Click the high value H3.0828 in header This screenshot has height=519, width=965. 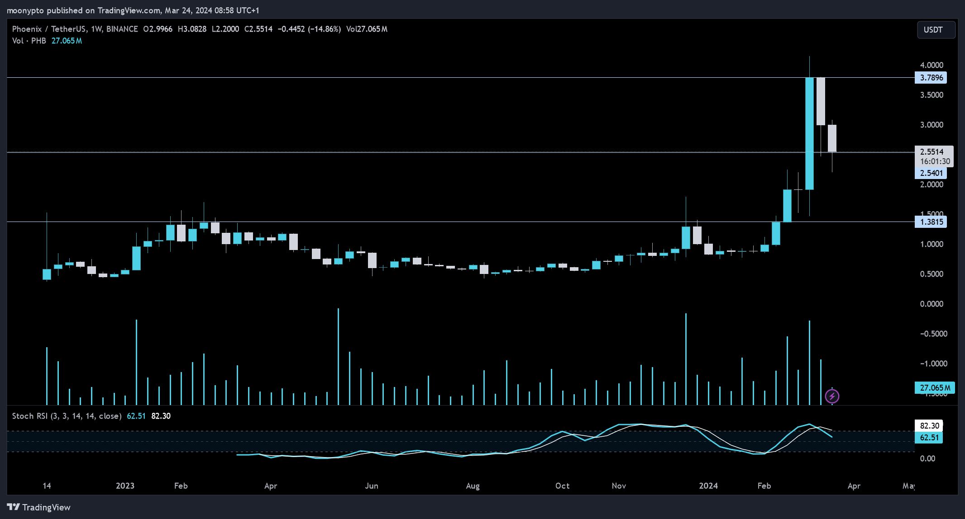pos(192,29)
